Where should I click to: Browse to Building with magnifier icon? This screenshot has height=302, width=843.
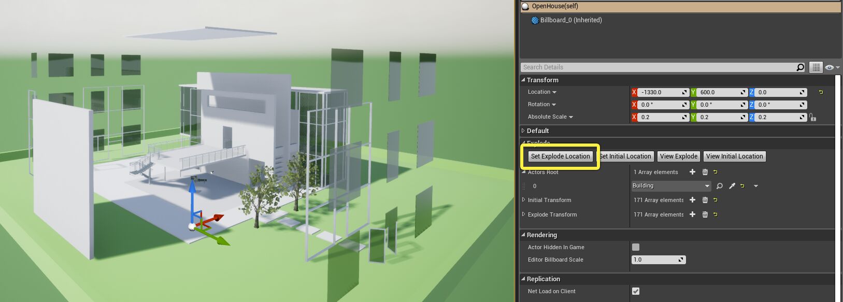coord(719,186)
